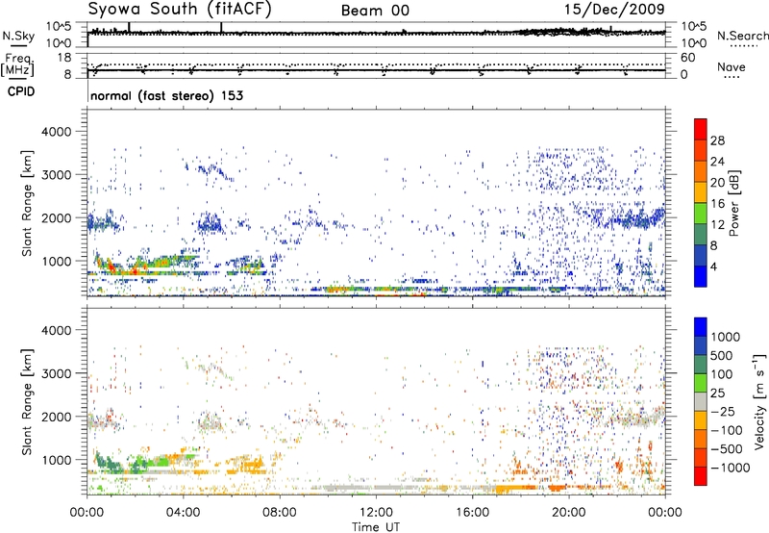Click the '16' Power colorbar label
The height and width of the screenshot is (533, 769).
[x=717, y=204]
